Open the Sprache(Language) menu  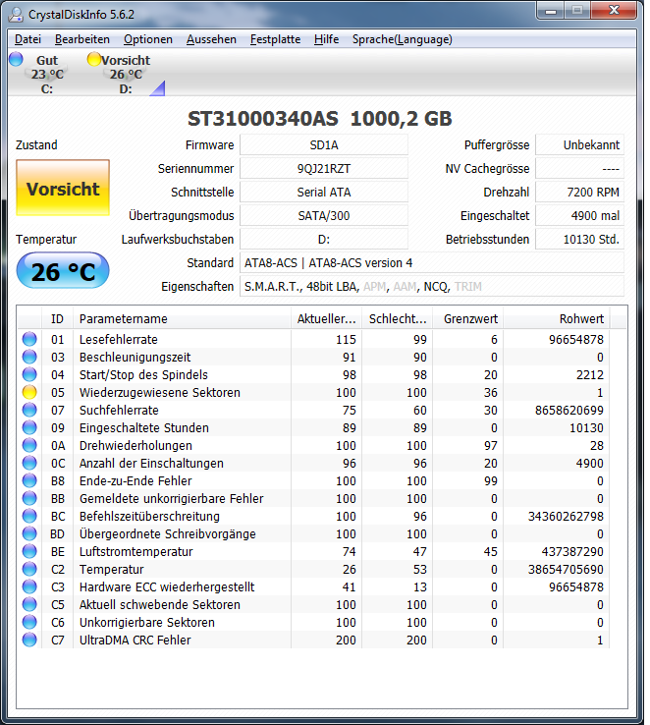pyautogui.click(x=402, y=39)
